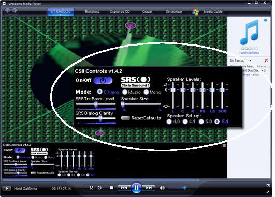
Task: Choose 5.1 speaker set-up in small bottom panel
Action: 88,175
